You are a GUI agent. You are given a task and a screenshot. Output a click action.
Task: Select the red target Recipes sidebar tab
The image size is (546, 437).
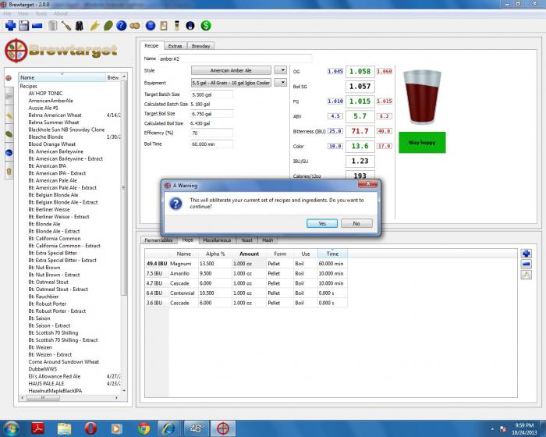(9, 78)
